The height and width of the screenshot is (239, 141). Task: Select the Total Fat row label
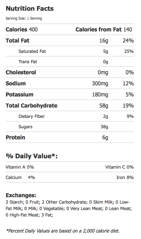coord(18,40)
